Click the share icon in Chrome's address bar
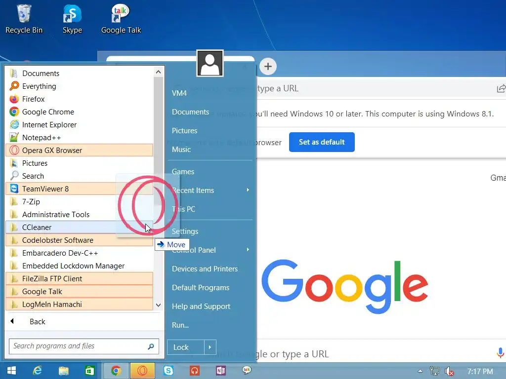The height and width of the screenshot is (379, 506). click(501, 88)
